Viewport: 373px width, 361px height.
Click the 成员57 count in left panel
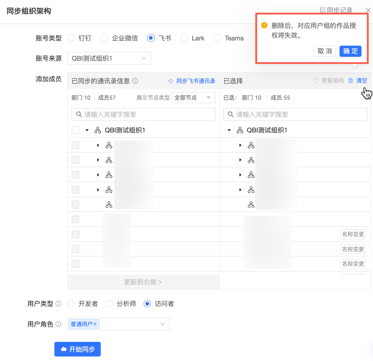[x=107, y=98]
